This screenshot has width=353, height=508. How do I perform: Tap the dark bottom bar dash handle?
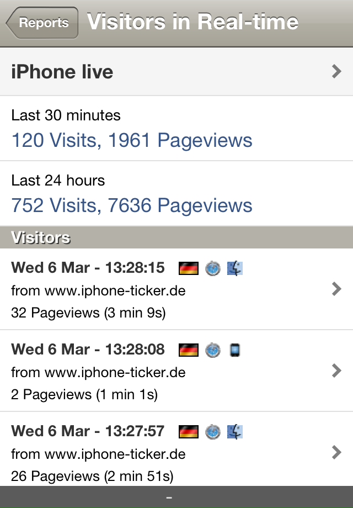coord(169,498)
